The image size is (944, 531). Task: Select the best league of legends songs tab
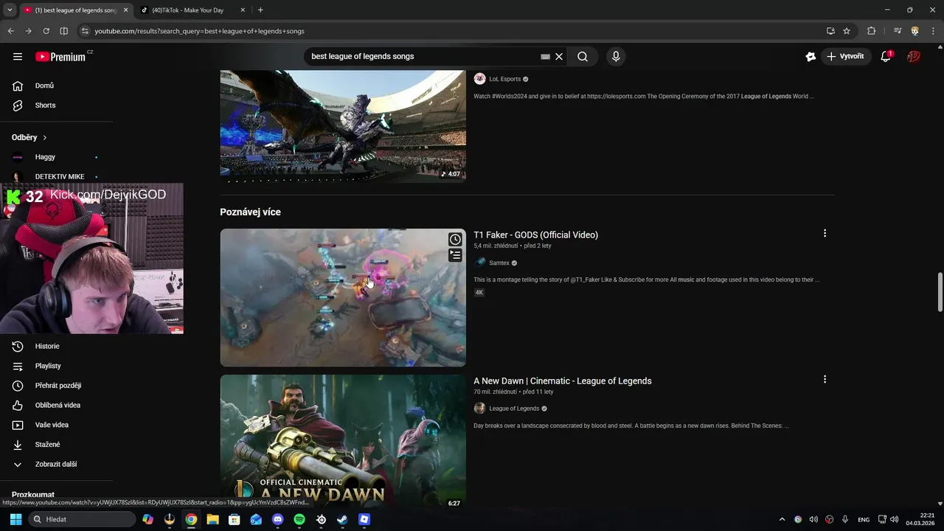pyautogui.click(x=76, y=10)
